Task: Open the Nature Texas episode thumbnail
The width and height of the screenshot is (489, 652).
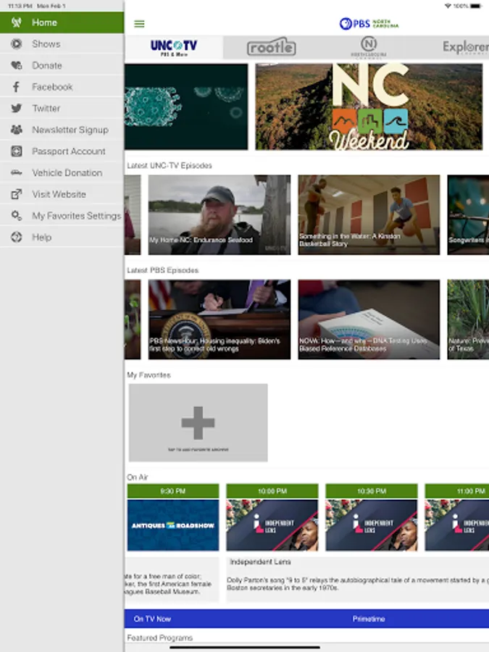Action: [468, 319]
